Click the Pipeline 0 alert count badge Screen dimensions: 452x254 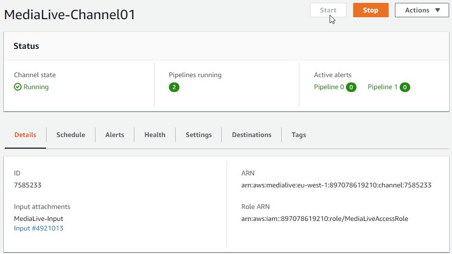click(x=351, y=87)
